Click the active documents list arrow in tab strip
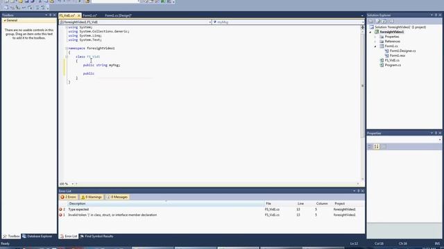Viewport: 444px width, 249px height. (362, 15)
